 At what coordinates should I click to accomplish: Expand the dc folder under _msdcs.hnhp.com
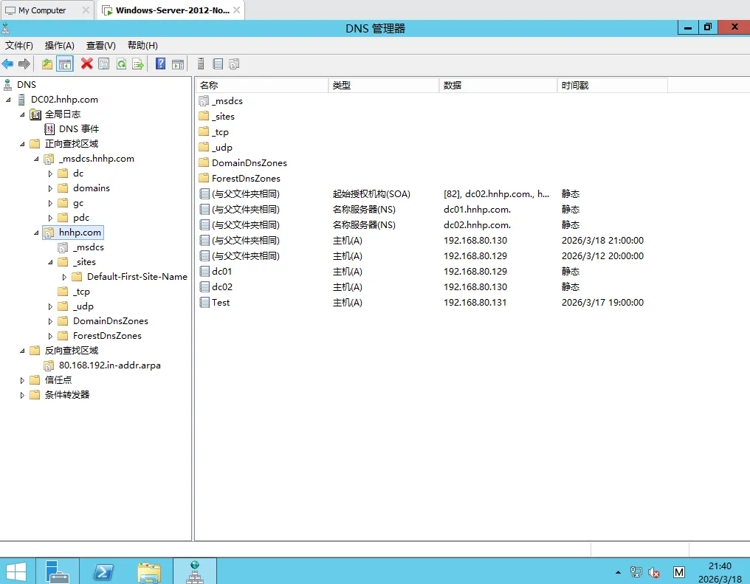50,173
